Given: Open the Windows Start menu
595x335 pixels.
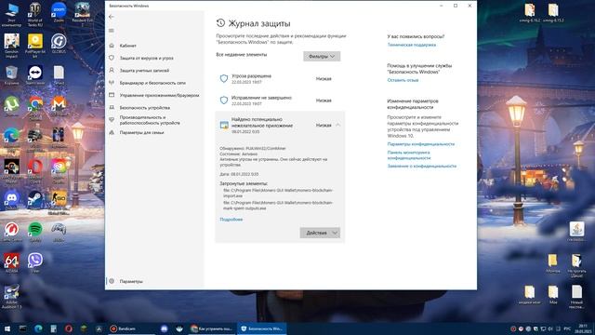Looking at the screenshot, I should [7, 328].
